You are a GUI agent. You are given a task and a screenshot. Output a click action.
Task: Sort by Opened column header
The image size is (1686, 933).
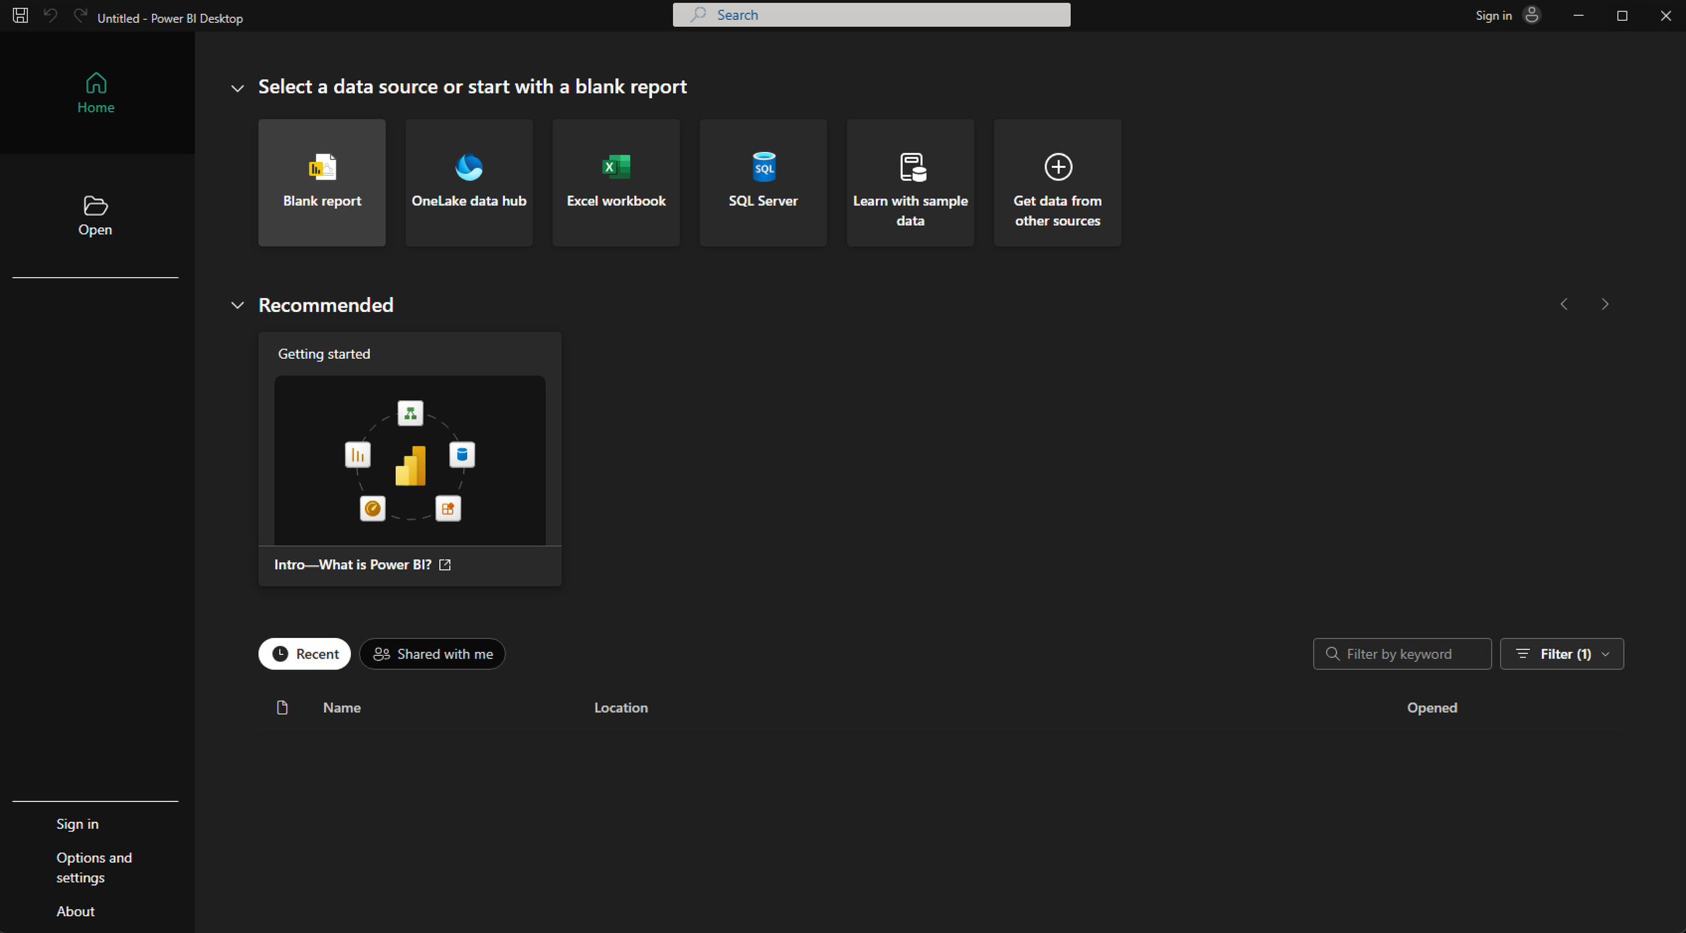(x=1432, y=708)
